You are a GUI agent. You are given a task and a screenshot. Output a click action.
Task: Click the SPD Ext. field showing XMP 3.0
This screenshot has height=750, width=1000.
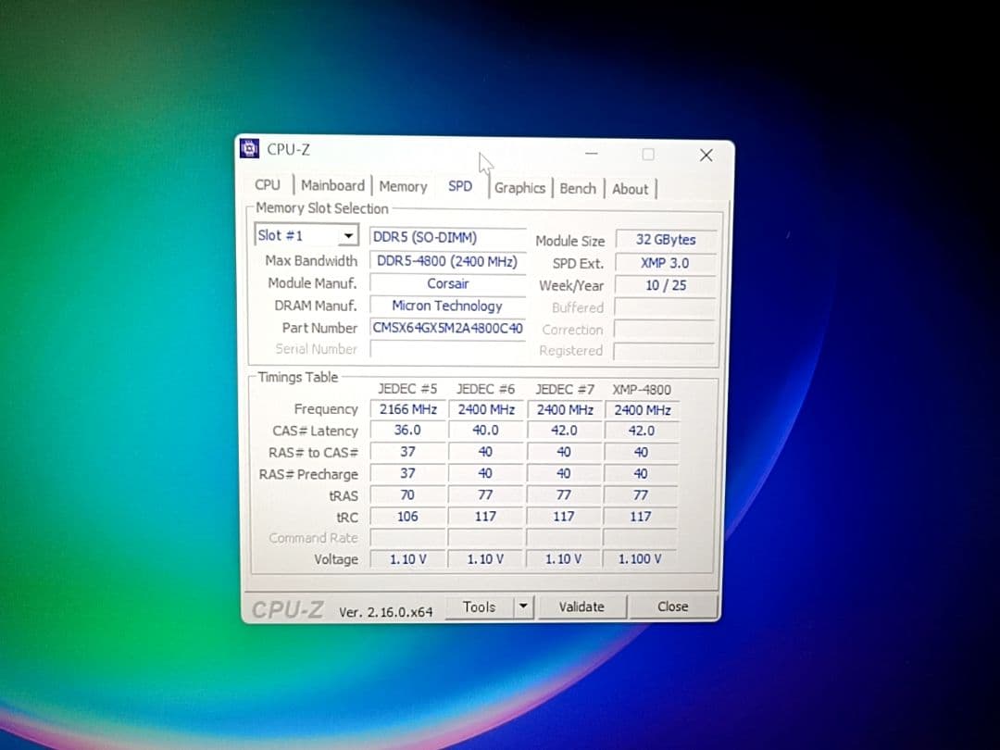[x=664, y=262]
